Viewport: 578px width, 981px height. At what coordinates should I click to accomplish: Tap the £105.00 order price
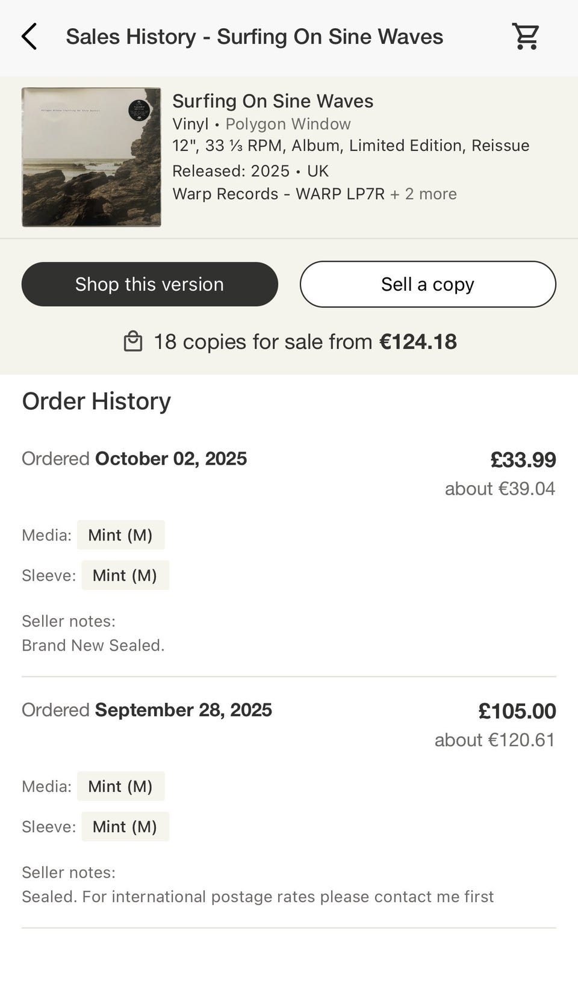pyautogui.click(x=517, y=711)
